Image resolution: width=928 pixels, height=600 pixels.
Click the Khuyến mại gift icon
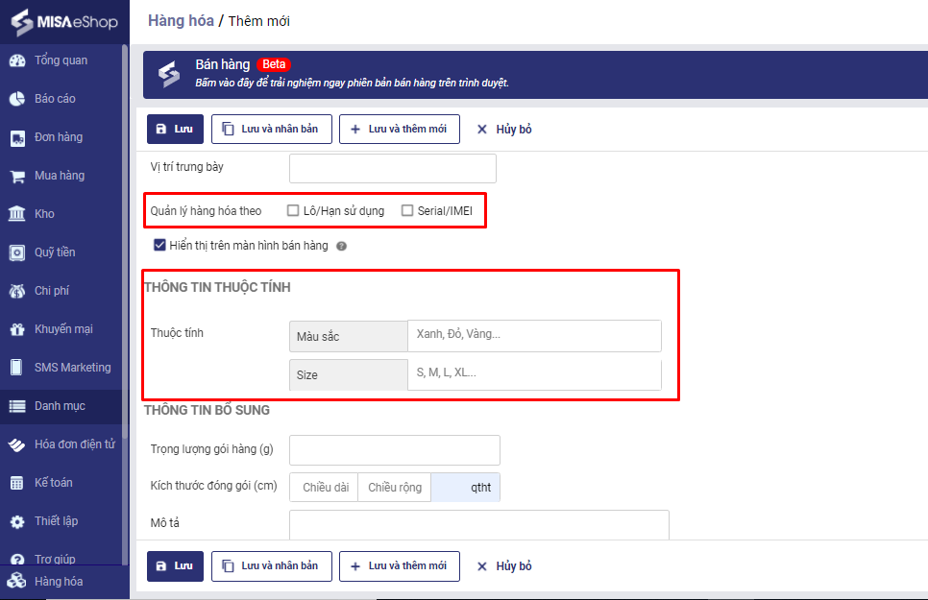pyautogui.click(x=17, y=329)
